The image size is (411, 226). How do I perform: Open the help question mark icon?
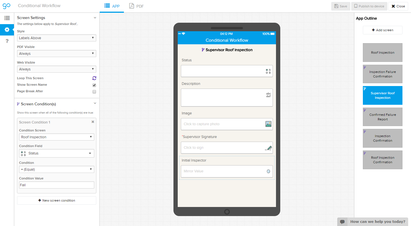[7, 41]
